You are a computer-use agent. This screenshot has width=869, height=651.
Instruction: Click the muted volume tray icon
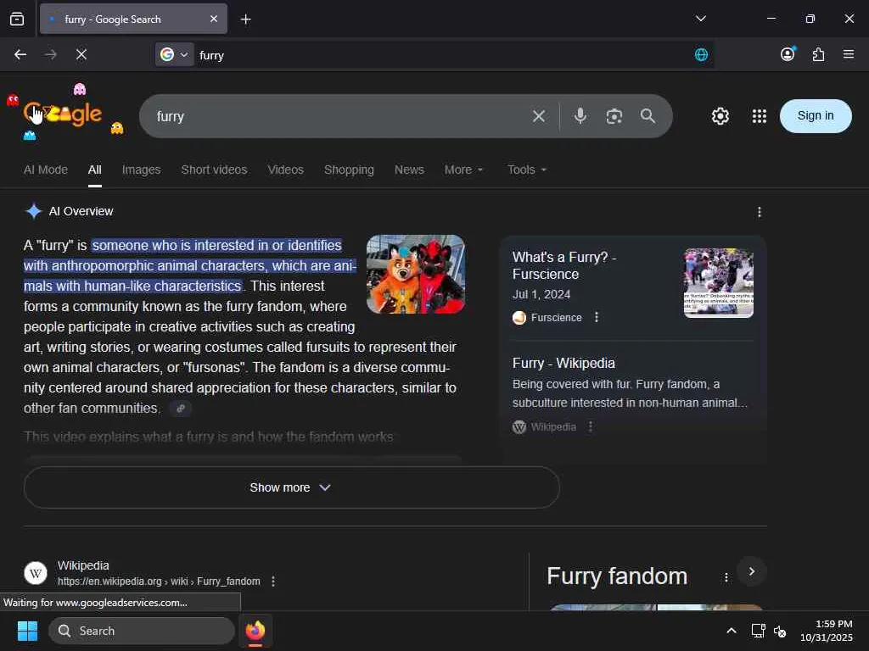[x=780, y=631]
